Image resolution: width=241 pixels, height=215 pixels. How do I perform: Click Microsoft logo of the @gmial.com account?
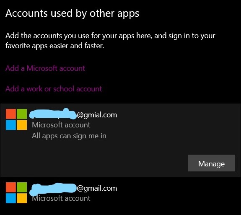(16, 119)
